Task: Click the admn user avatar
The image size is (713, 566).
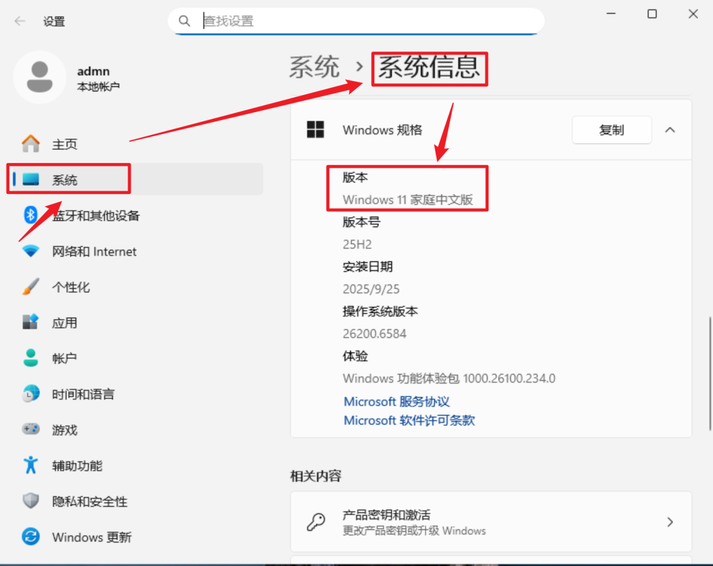Action: 40,77
